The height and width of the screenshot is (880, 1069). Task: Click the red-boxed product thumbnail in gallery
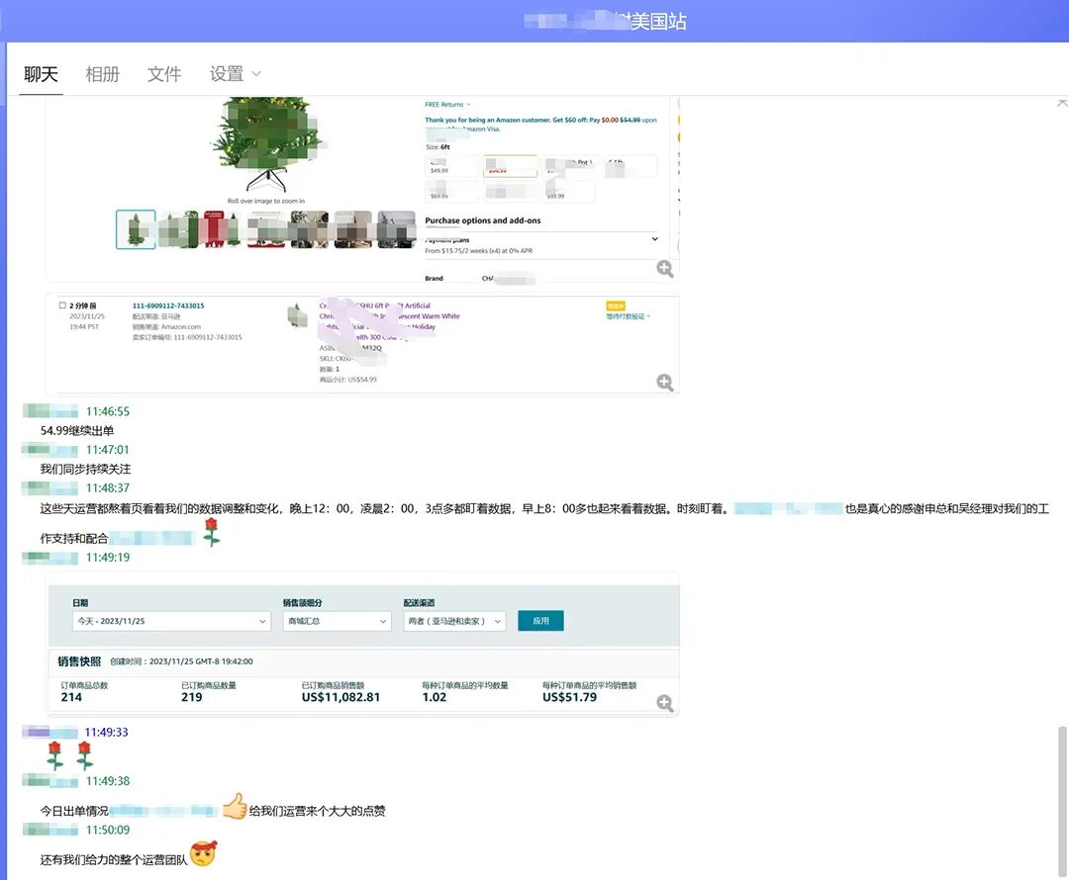click(x=215, y=229)
